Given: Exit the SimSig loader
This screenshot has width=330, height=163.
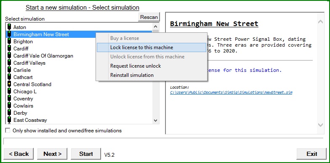Looking at the screenshot, I should 311,154.
